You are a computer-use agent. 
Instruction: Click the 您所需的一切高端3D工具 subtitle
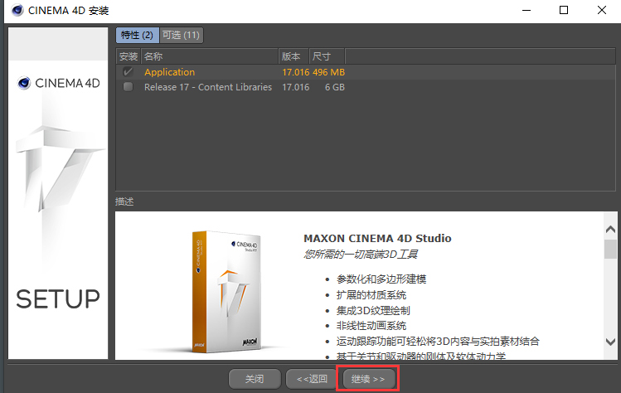[361, 255]
